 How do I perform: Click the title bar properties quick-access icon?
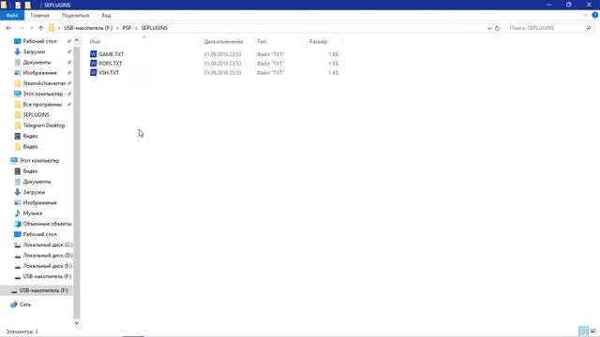[x=18, y=5]
